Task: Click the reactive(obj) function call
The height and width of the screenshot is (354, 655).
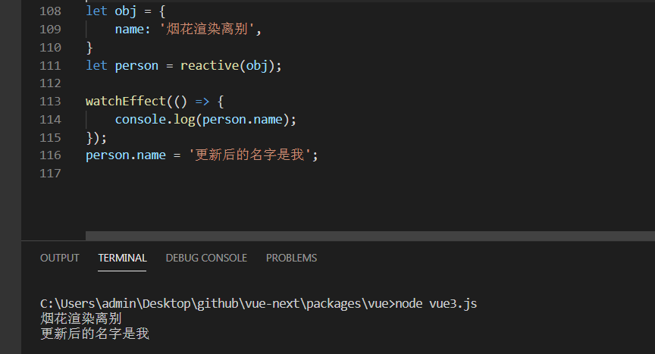Action: pos(230,65)
